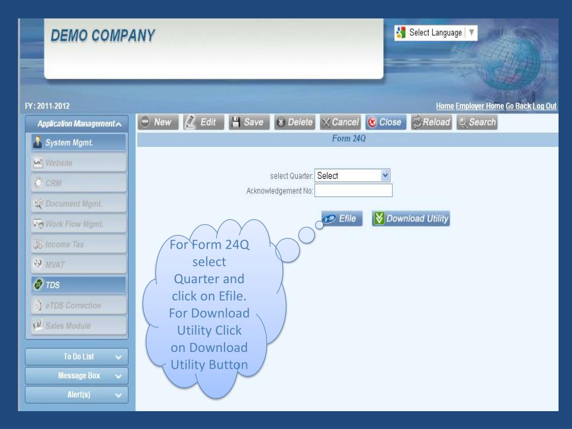
Task: Open Website menu item
Action: [x=79, y=163]
